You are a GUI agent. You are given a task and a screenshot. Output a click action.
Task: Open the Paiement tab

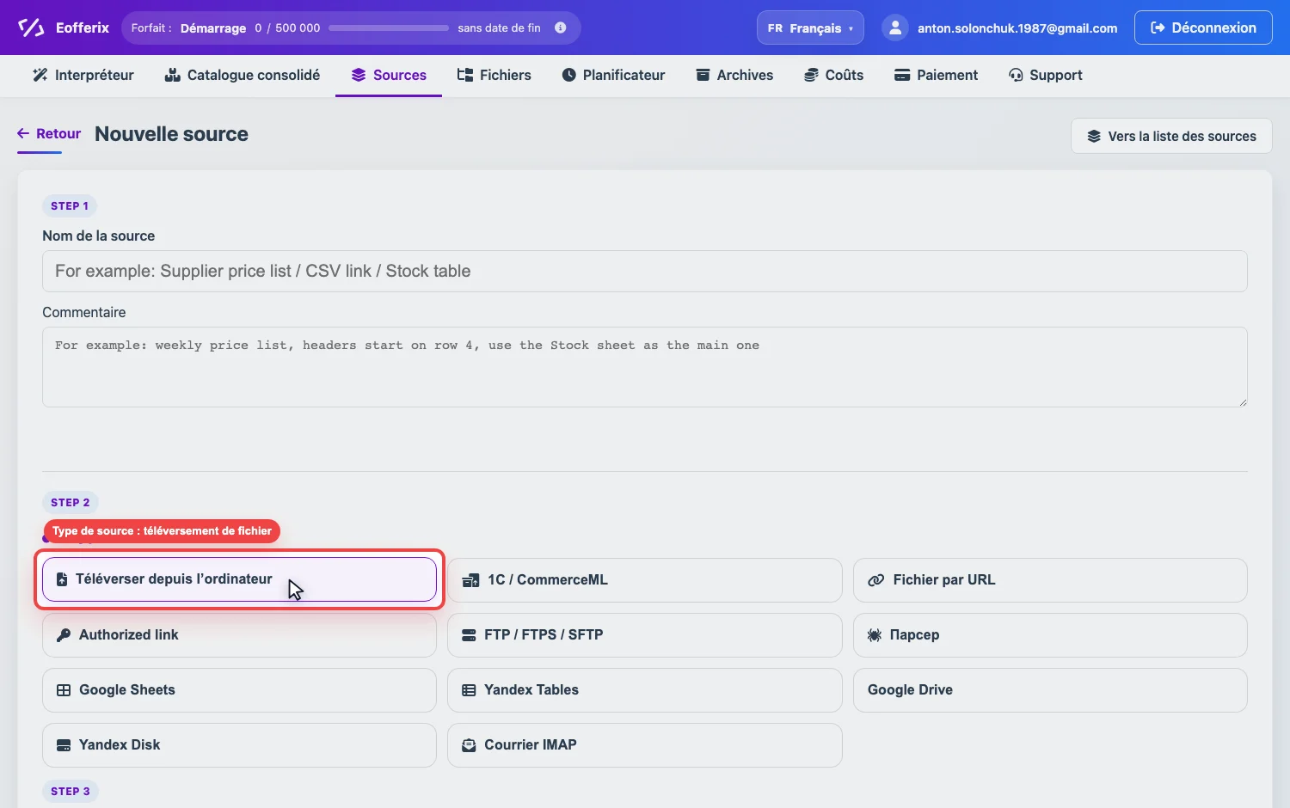point(937,75)
